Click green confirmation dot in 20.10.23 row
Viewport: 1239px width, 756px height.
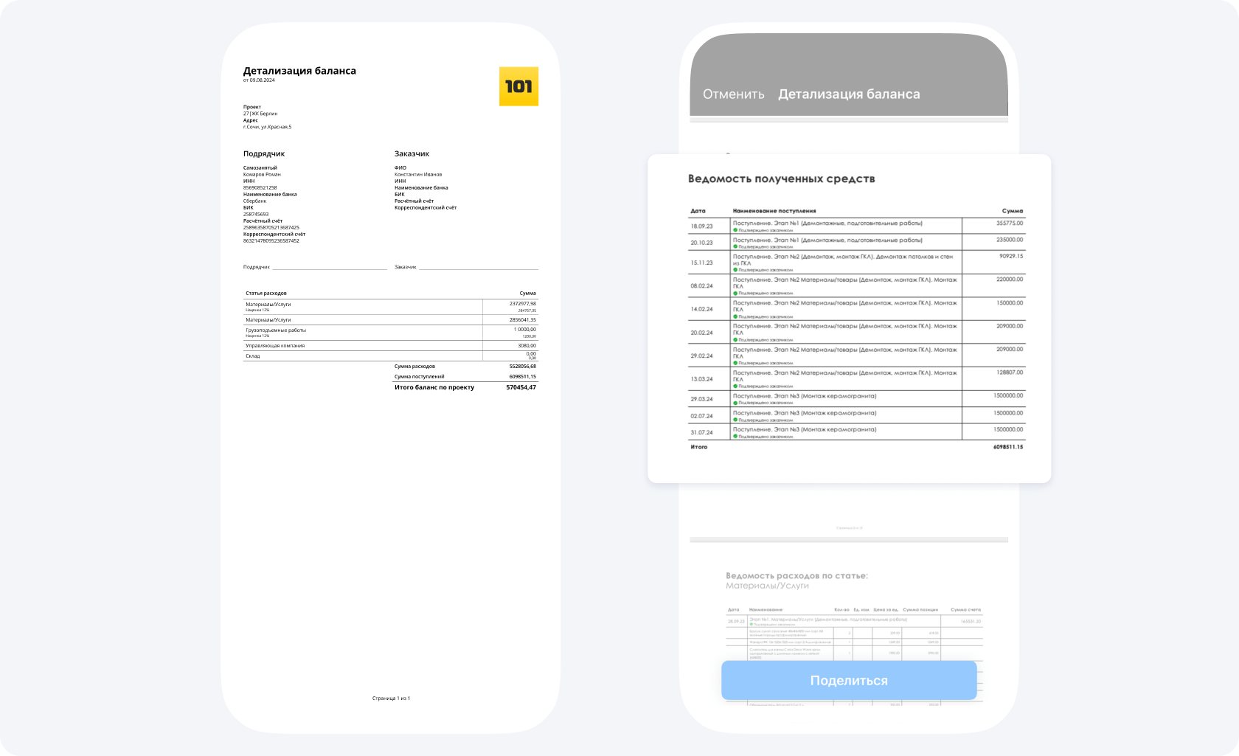click(x=735, y=247)
